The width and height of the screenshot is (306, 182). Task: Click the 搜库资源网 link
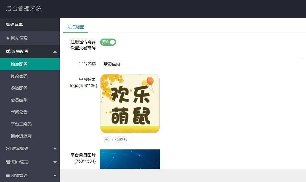(x=21, y=136)
